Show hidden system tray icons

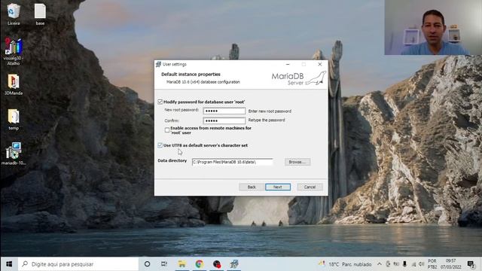[380, 264]
